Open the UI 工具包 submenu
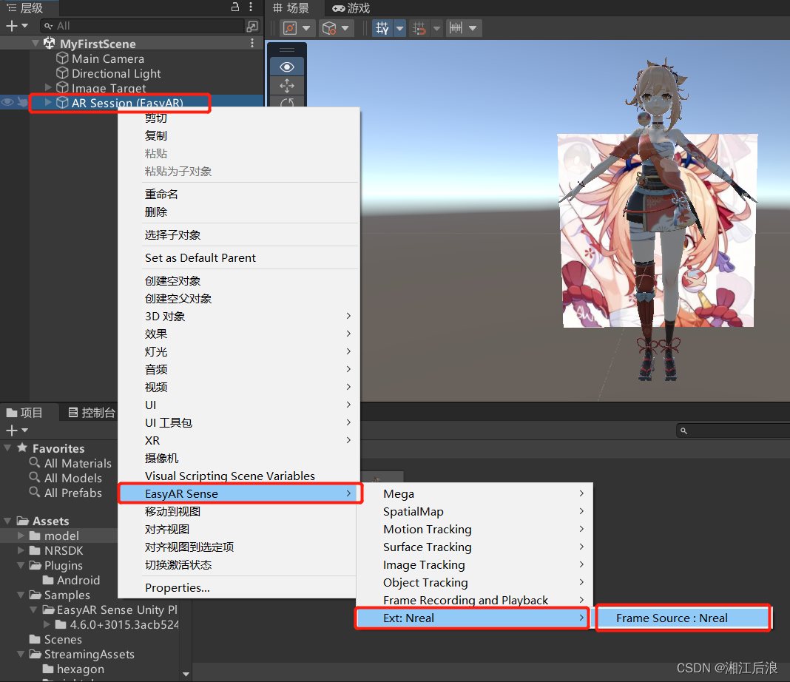The image size is (790, 682). (x=240, y=422)
